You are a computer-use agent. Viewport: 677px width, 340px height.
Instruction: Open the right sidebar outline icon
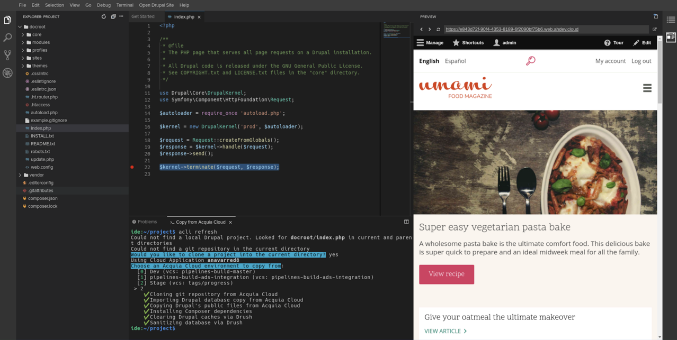(671, 20)
